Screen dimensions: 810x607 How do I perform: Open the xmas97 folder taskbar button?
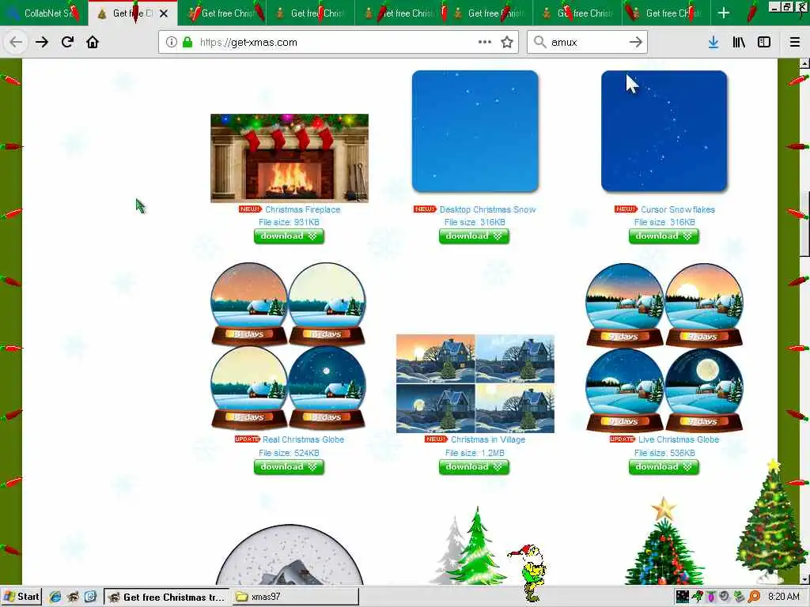point(295,598)
